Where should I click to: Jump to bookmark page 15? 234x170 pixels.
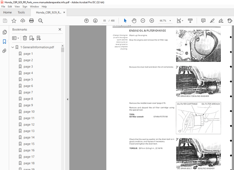[x=29, y=144]
